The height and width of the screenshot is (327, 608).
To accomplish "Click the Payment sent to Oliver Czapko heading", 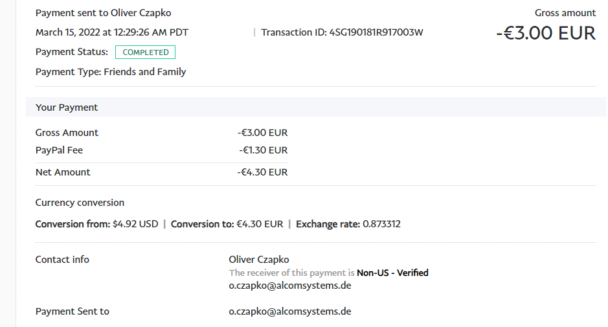I will click(103, 13).
